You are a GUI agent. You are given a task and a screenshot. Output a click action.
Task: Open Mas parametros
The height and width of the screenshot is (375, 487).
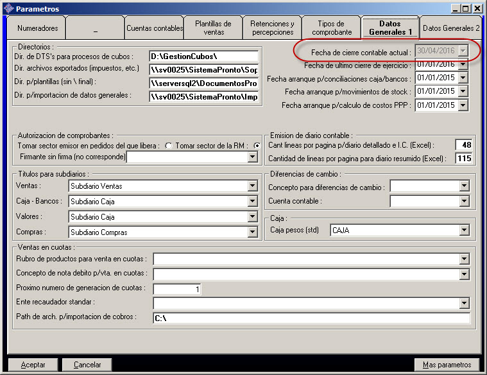[x=447, y=365]
